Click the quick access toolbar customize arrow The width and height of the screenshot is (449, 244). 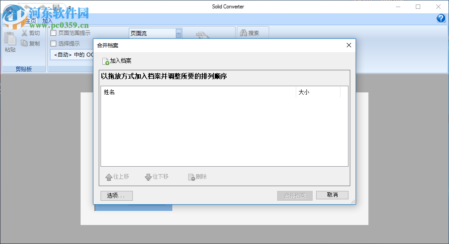[x=70, y=8]
